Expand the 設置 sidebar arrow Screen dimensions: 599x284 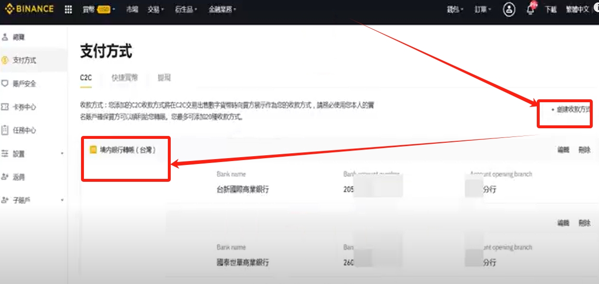click(x=62, y=154)
